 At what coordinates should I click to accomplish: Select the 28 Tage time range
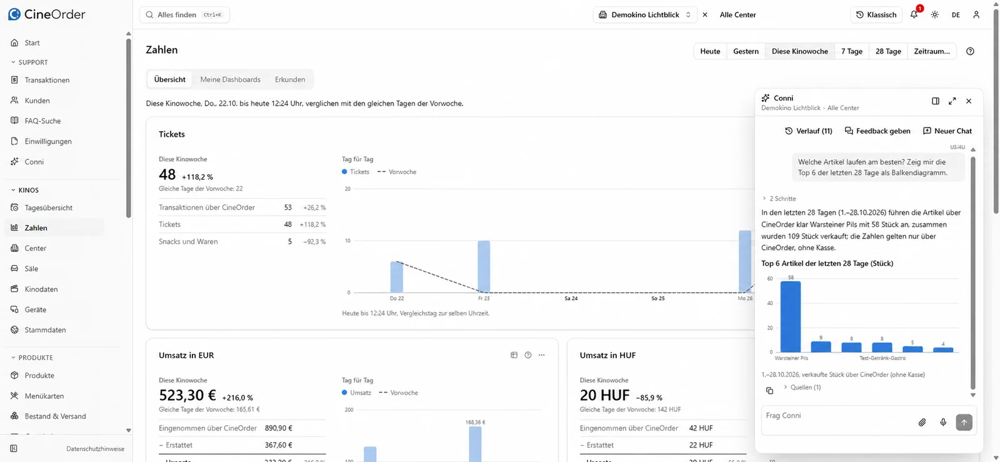[x=888, y=51]
